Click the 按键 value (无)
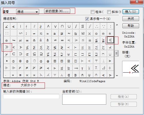 click(127, 56)
